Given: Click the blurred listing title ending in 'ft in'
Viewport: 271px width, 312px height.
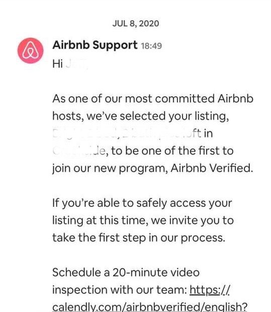Looking at the screenshot, I should point(127,133).
